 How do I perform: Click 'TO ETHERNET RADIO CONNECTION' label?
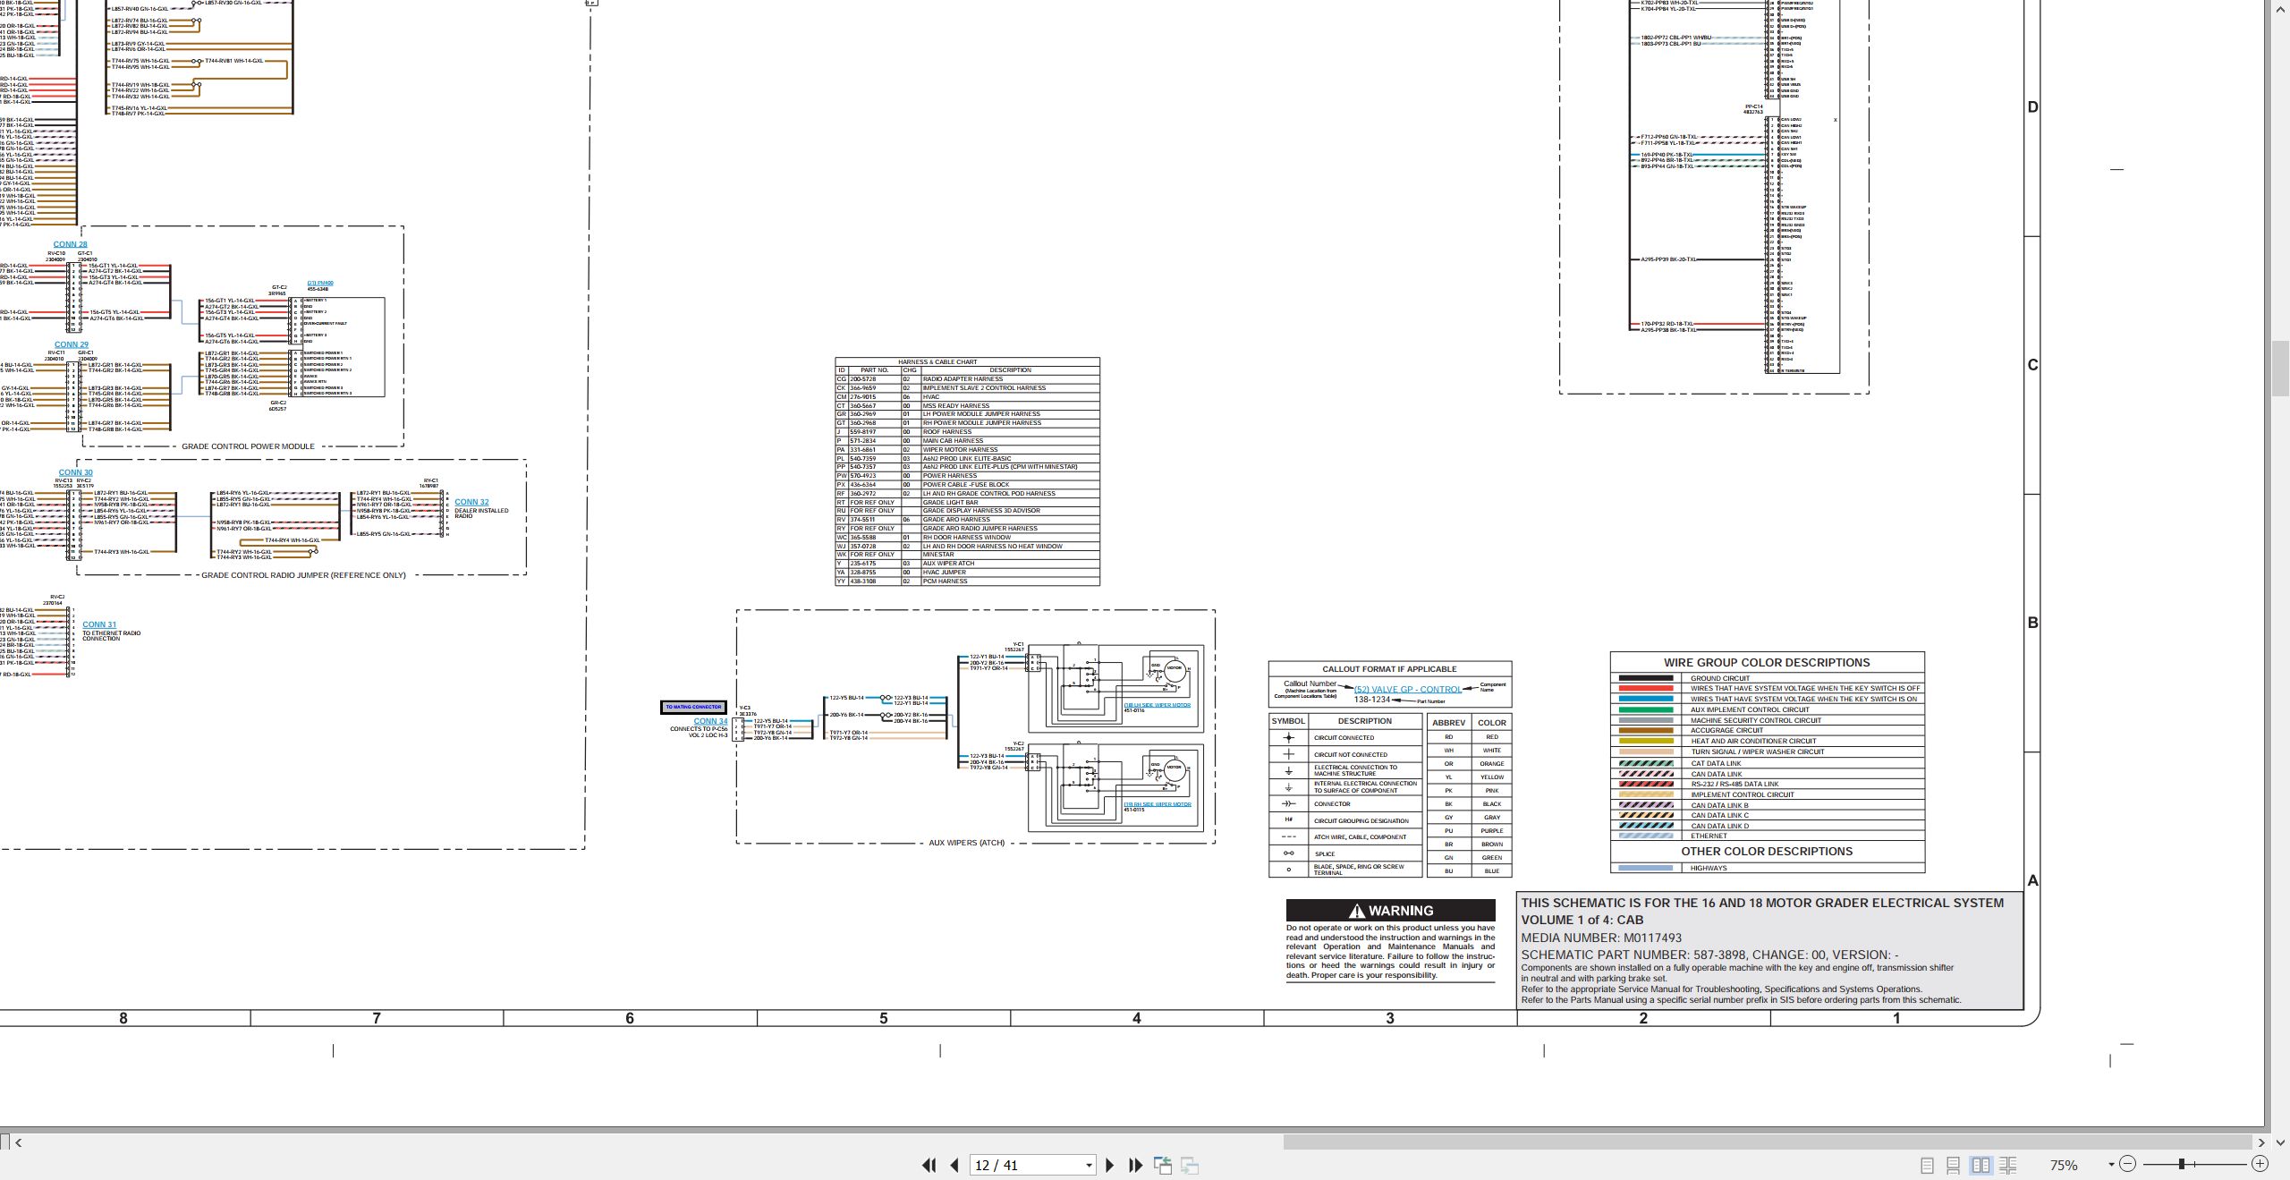click(x=112, y=636)
